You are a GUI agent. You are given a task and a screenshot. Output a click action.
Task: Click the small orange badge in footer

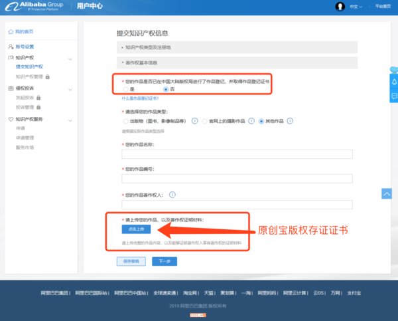pos(198,315)
